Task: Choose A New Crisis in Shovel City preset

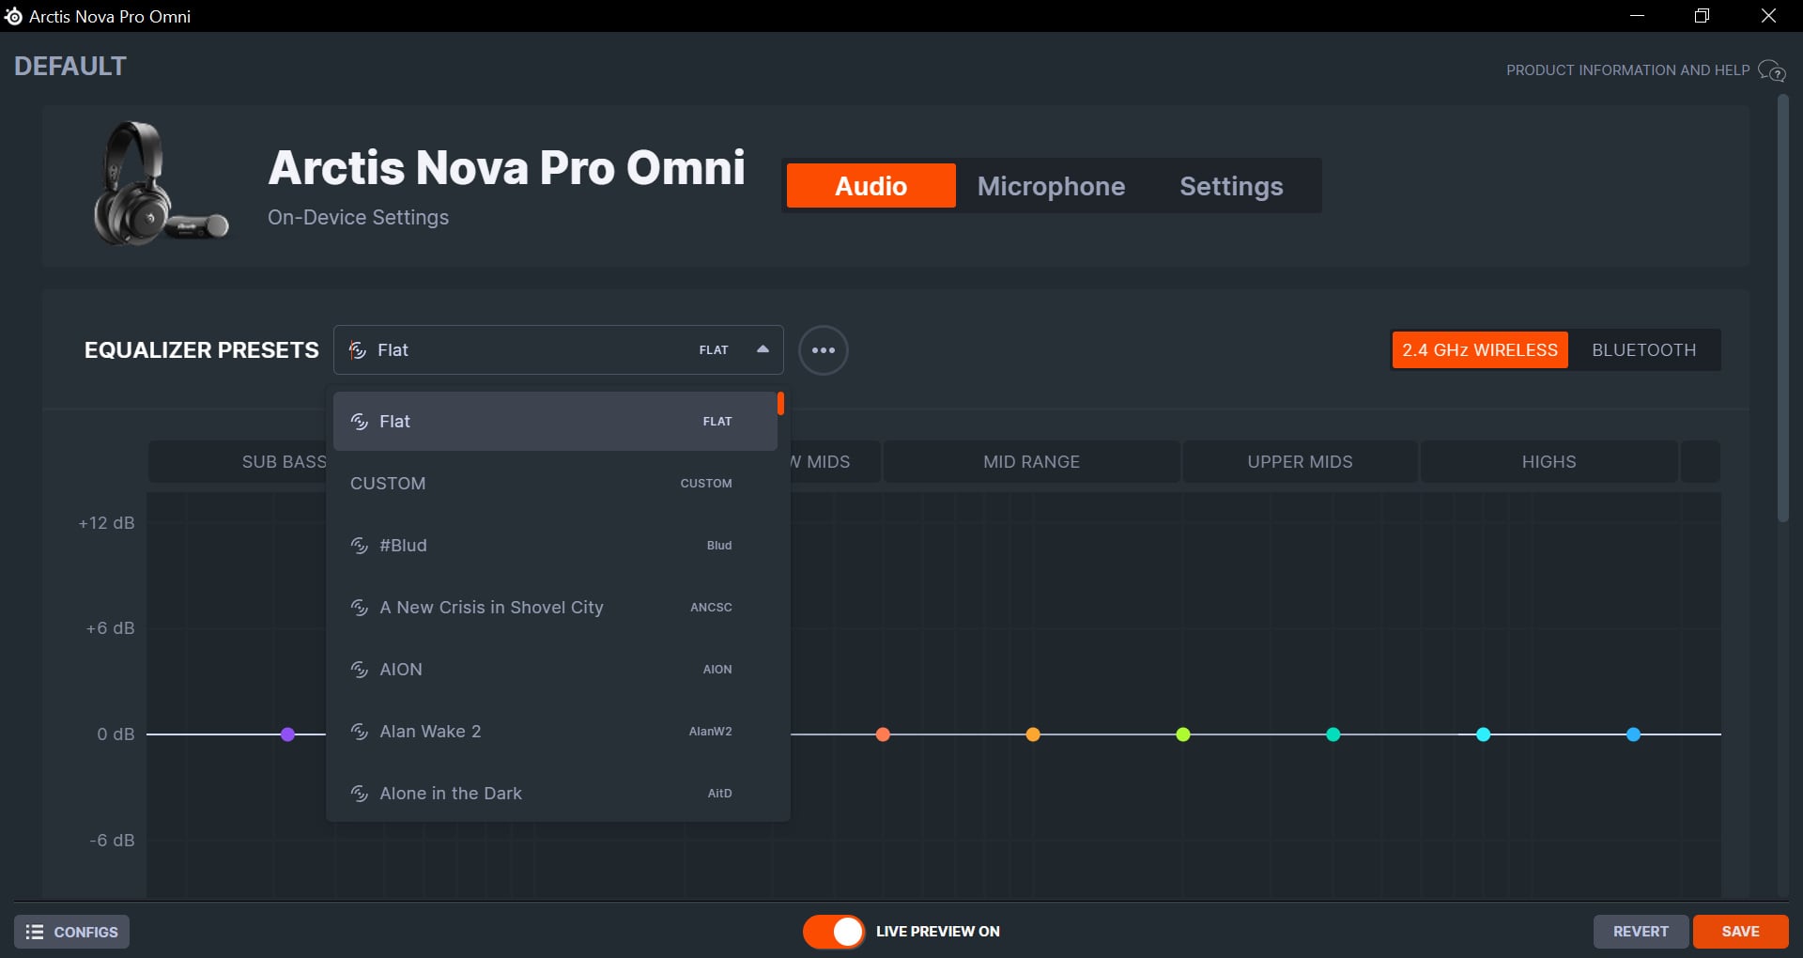Action: [x=555, y=608]
